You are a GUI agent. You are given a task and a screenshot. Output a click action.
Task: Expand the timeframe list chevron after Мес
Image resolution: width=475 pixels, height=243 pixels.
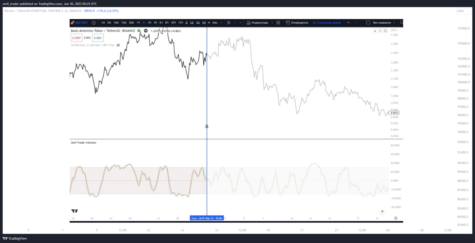tap(221, 23)
